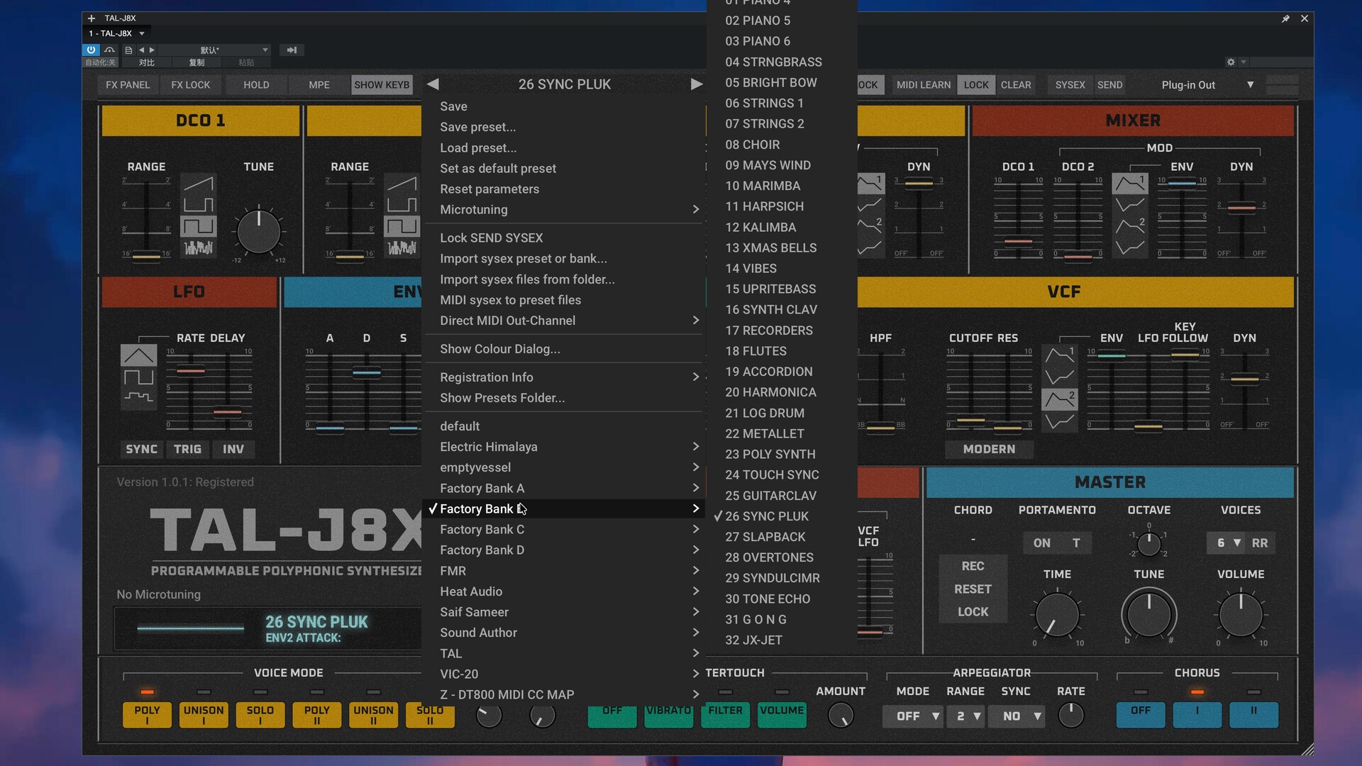
Task: Open arpeggiator MODE dropdown
Action: (x=912, y=716)
